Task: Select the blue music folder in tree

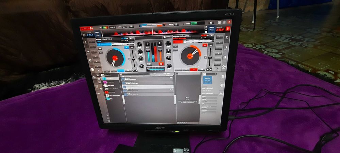Action: point(104,79)
